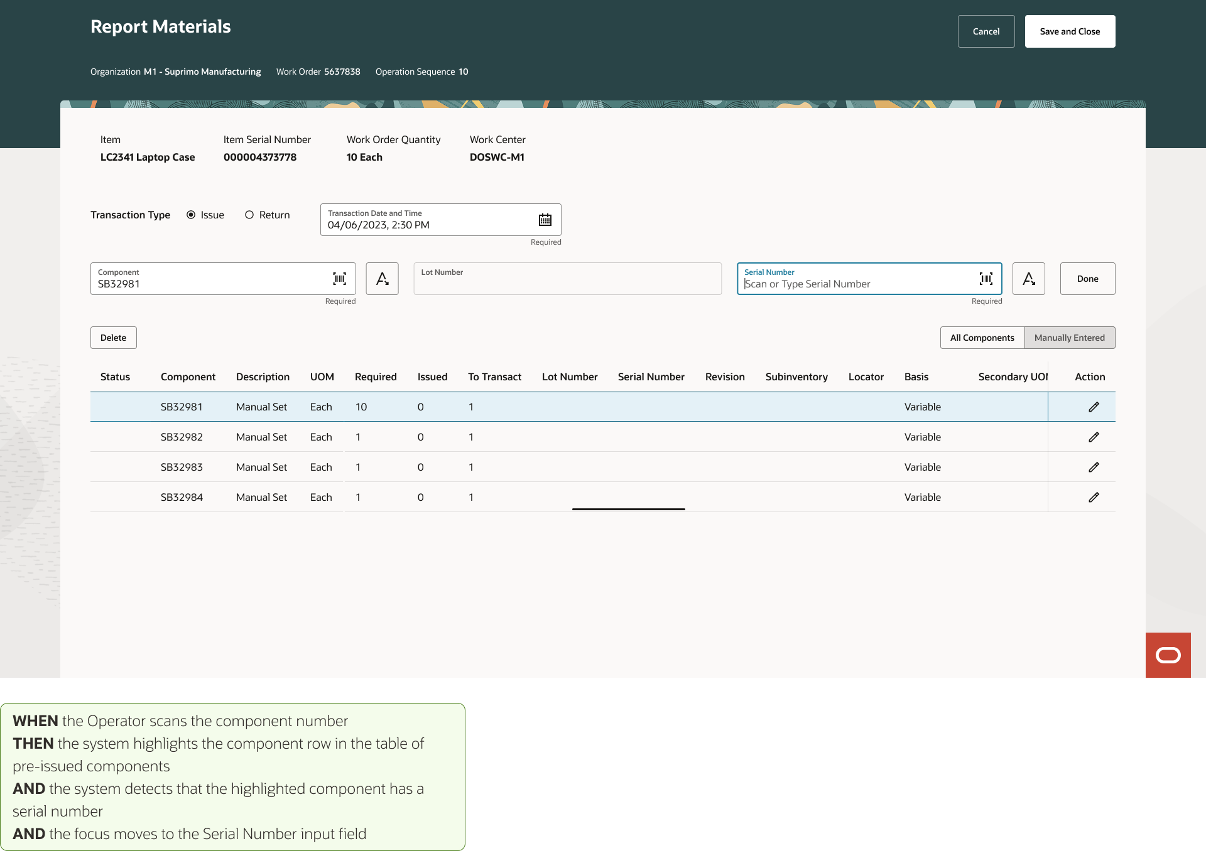1206x851 pixels.
Task: Click the Cancel button
Action: click(986, 31)
